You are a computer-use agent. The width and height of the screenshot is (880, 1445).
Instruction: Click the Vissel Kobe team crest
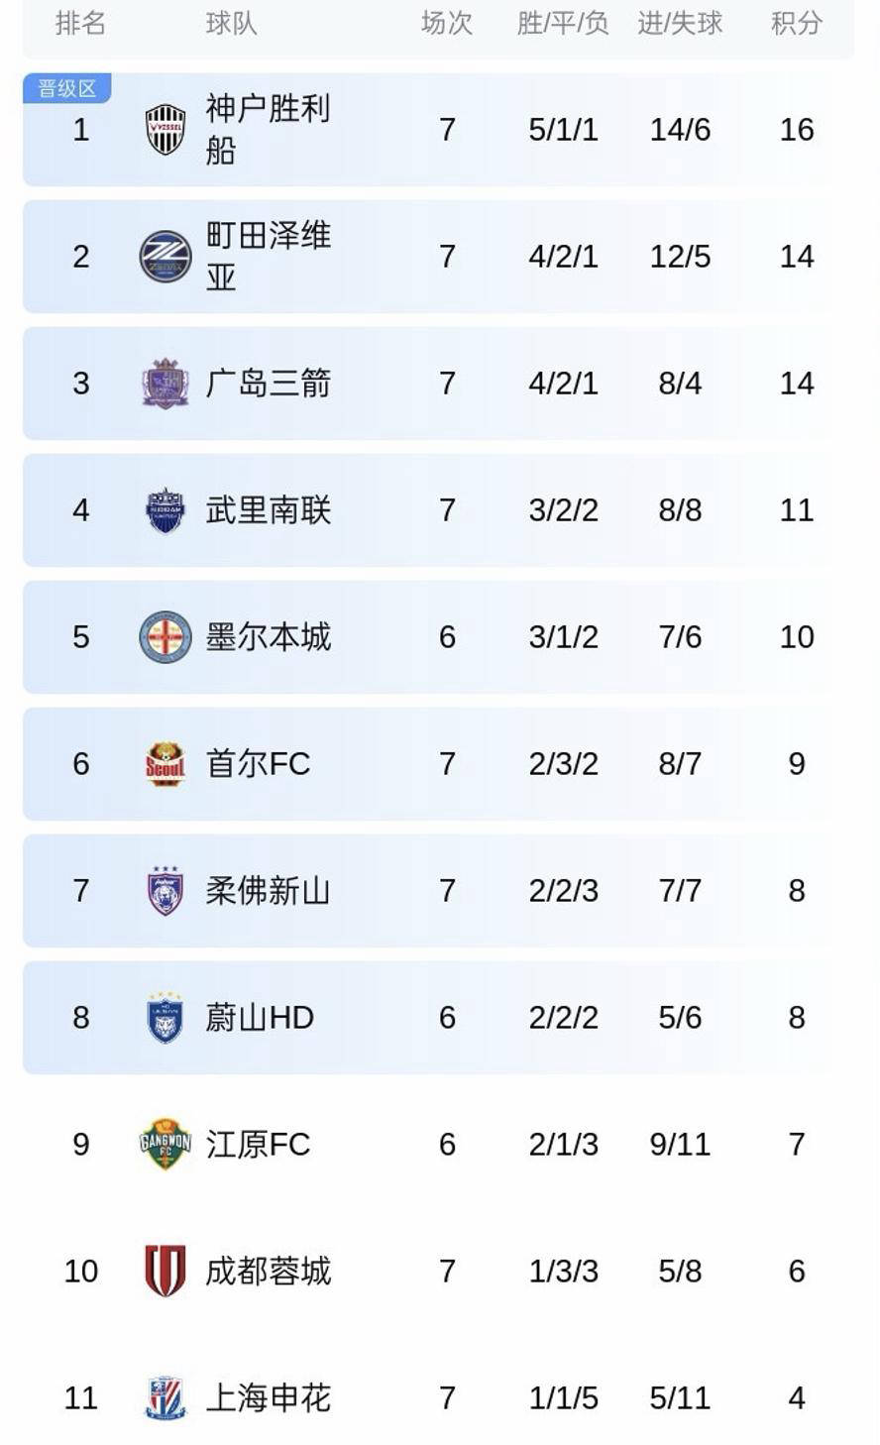165,130
